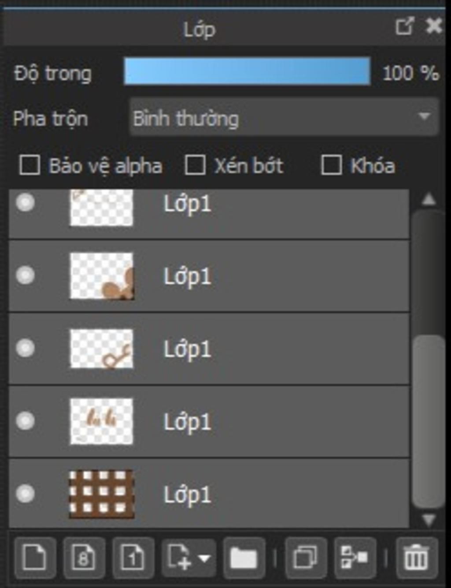Enable the Khóa checkbox
The image size is (451, 588).
331,165
